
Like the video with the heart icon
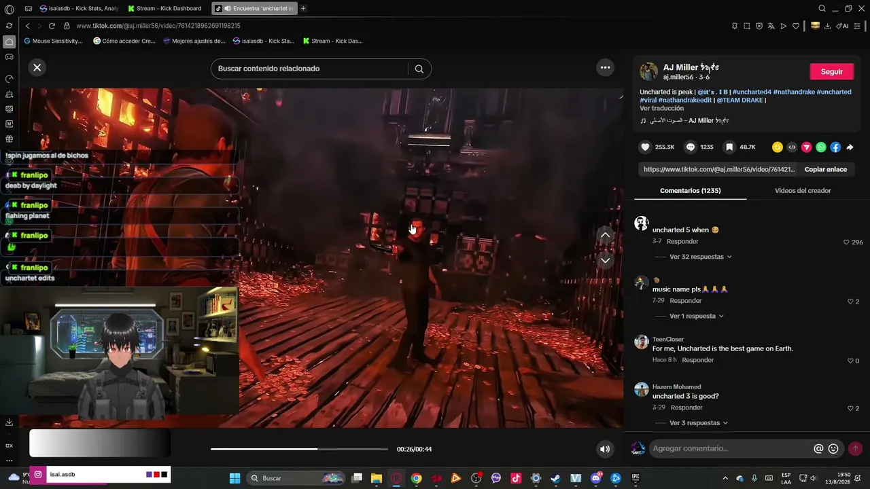point(645,147)
